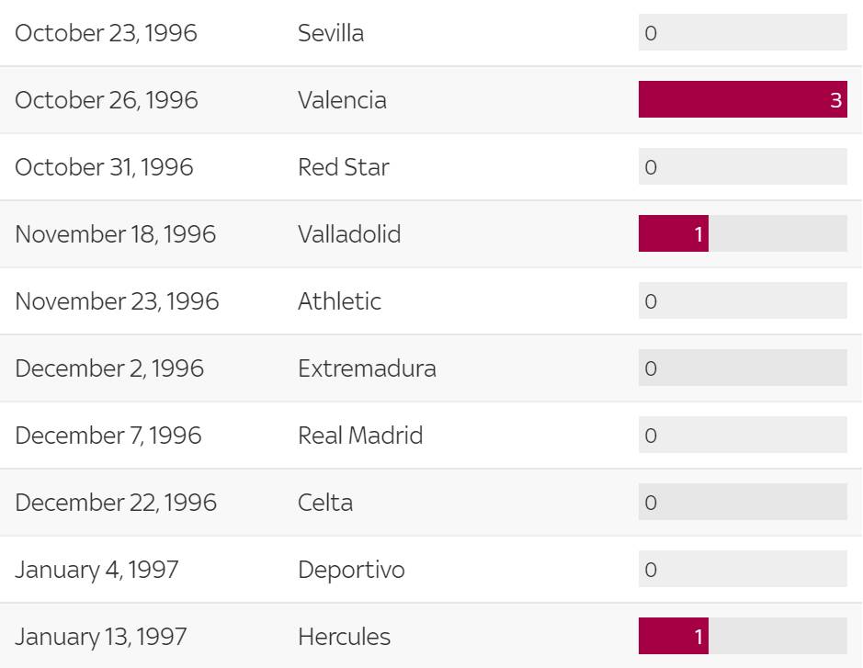Click the Red Star opponent name
The width and height of the screenshot is (863, 668).
point(344,167)
